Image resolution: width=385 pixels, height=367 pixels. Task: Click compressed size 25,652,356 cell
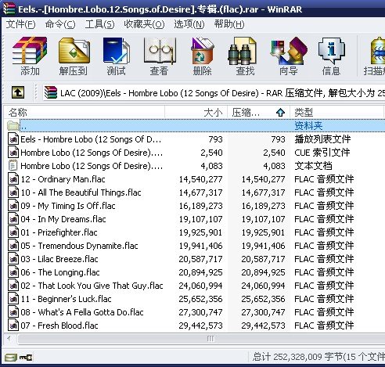263,299
